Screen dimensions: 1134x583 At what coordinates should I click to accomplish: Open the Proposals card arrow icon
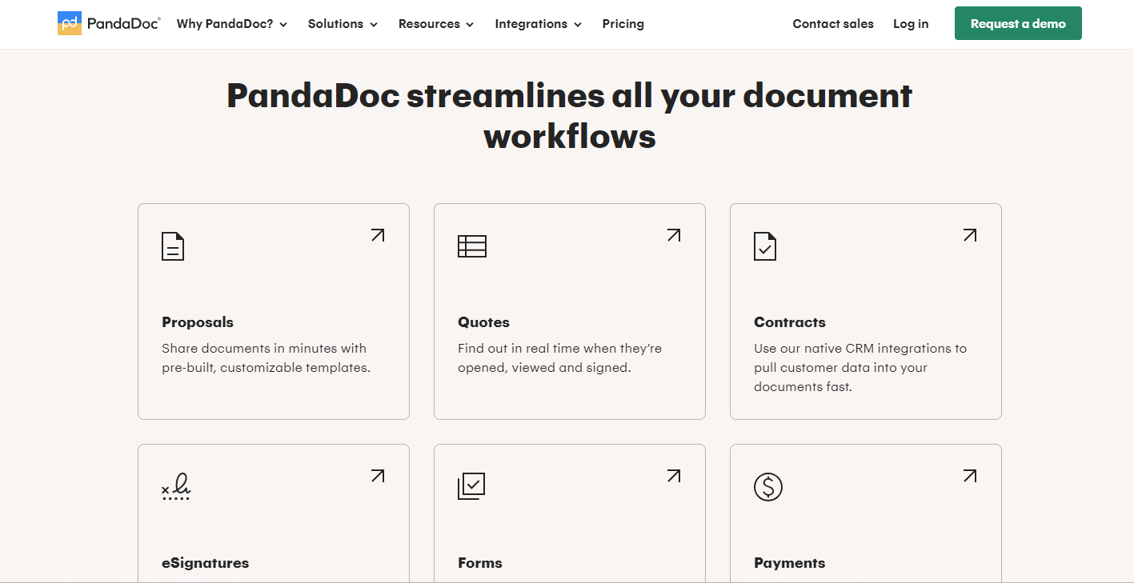pos(378,235)
